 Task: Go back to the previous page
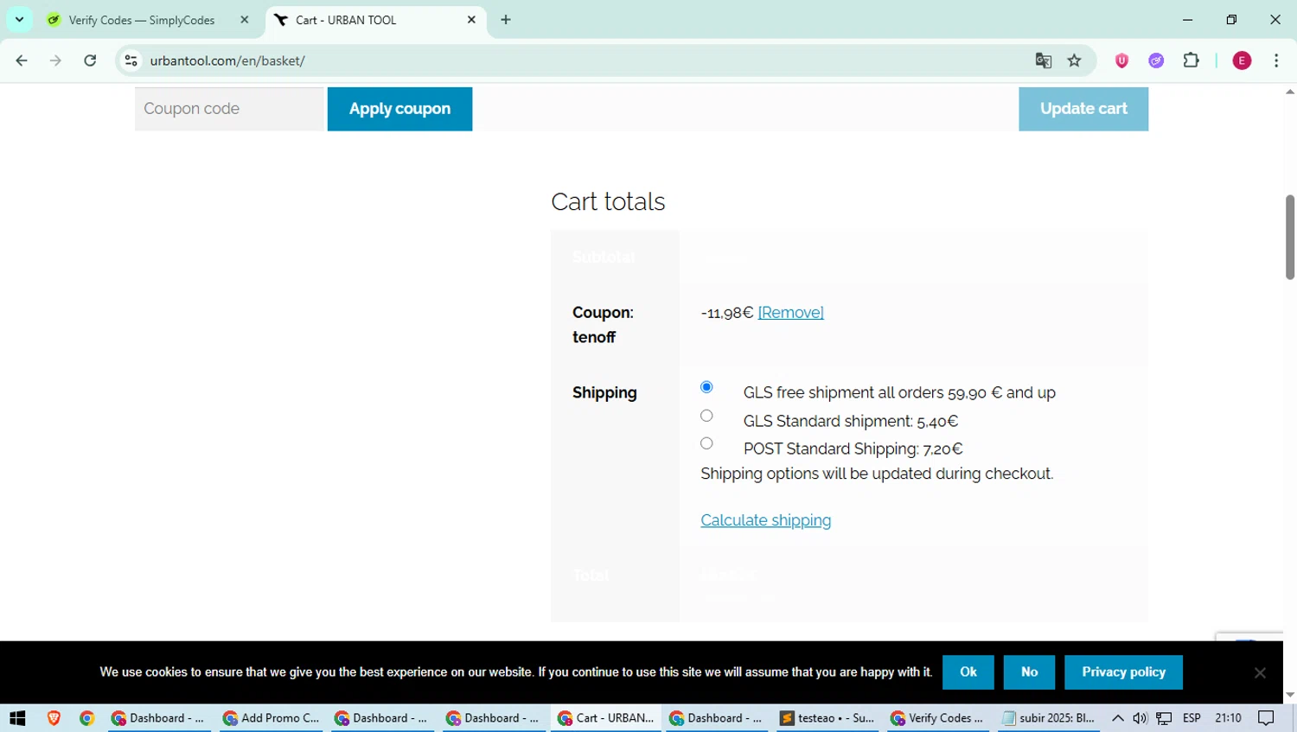[x=22, y=60]
